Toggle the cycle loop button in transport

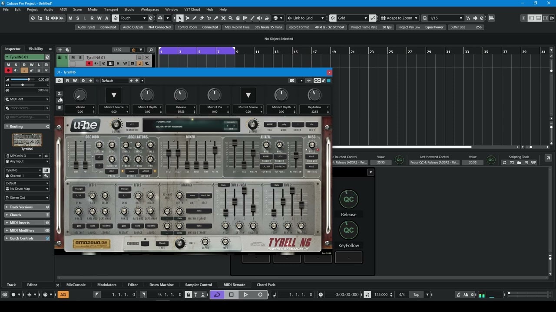217,295
